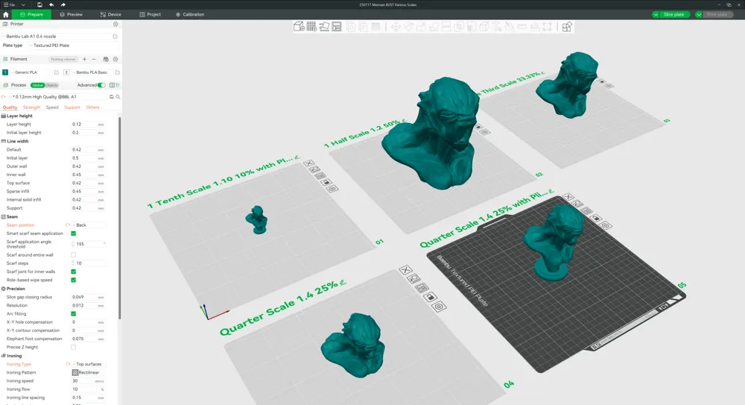Screen dimensions: 745x405
Task: Enable Precise Z height checkbox
Action: point(73,347)
